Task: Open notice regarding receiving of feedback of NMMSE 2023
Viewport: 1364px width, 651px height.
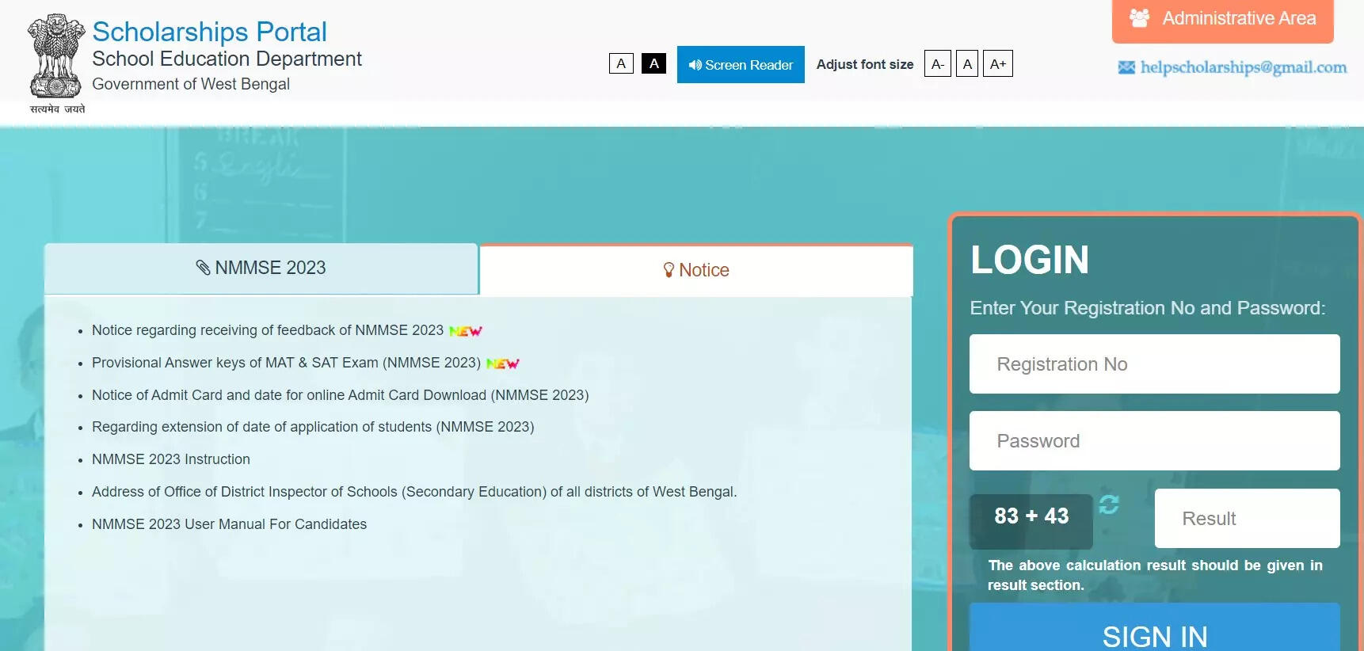Action: pos(268,330)
